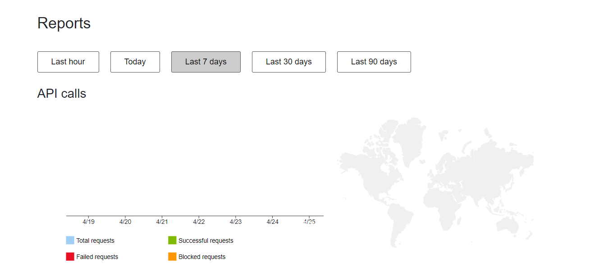Screen dimensions: 599x268
Task: Click the 4/20 axis tick label
Action: [x=125, y=222]
